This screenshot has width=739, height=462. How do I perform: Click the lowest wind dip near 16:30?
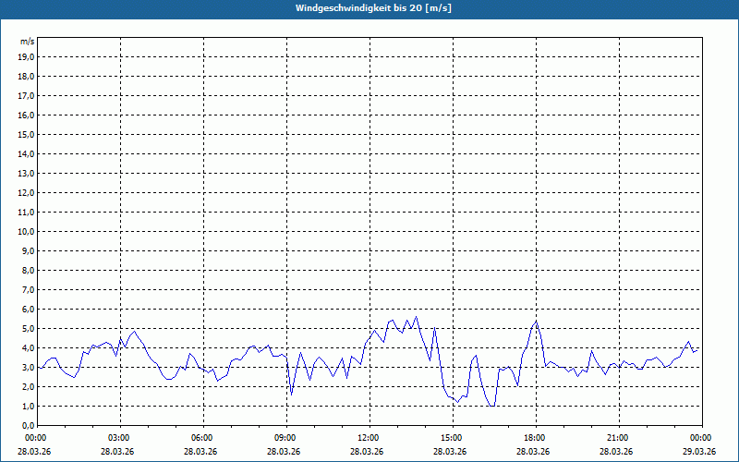(x=493, y=406)
